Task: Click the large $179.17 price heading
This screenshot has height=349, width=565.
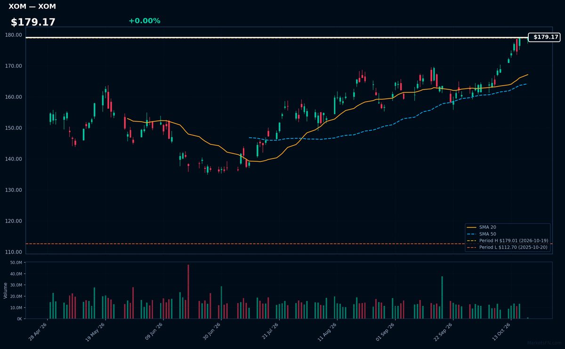Action: (33, 22)
